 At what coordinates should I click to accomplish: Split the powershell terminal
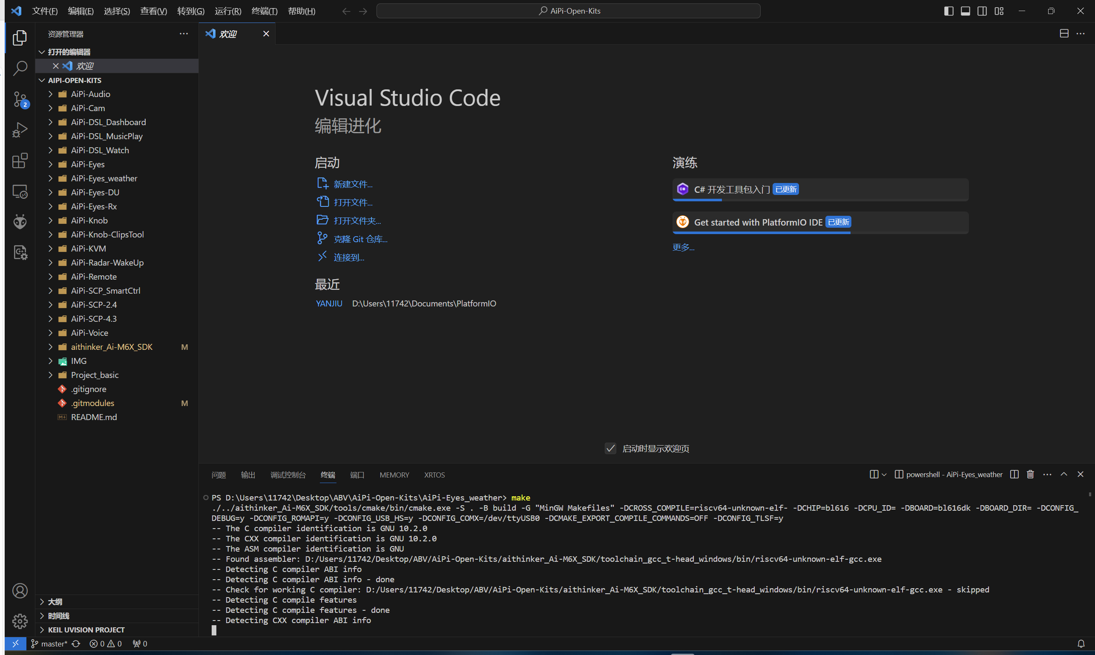coord(1014,474)
